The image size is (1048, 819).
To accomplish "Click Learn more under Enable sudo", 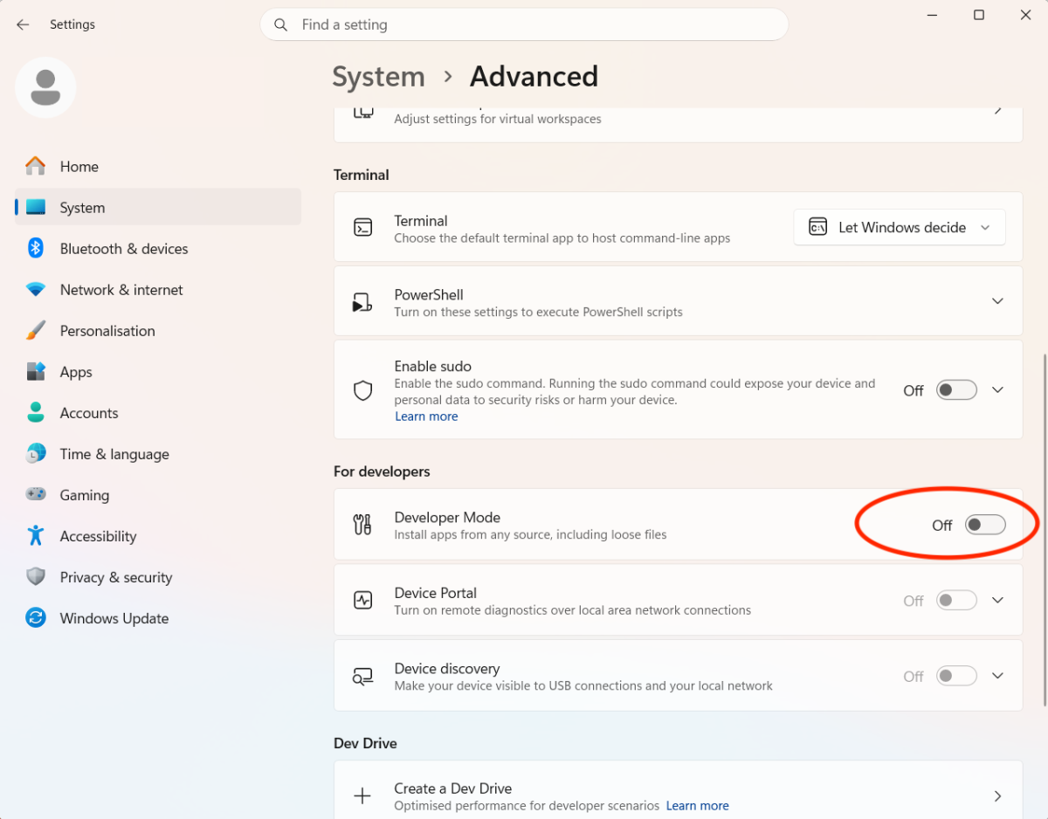I will tap(426, 416).
